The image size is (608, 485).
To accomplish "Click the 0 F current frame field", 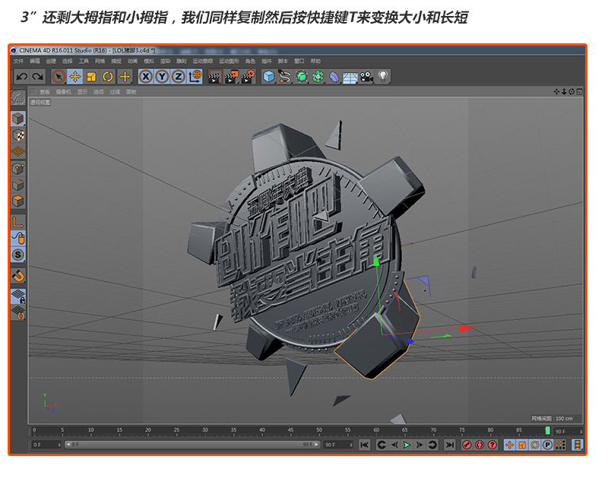I will pos(46,445).
